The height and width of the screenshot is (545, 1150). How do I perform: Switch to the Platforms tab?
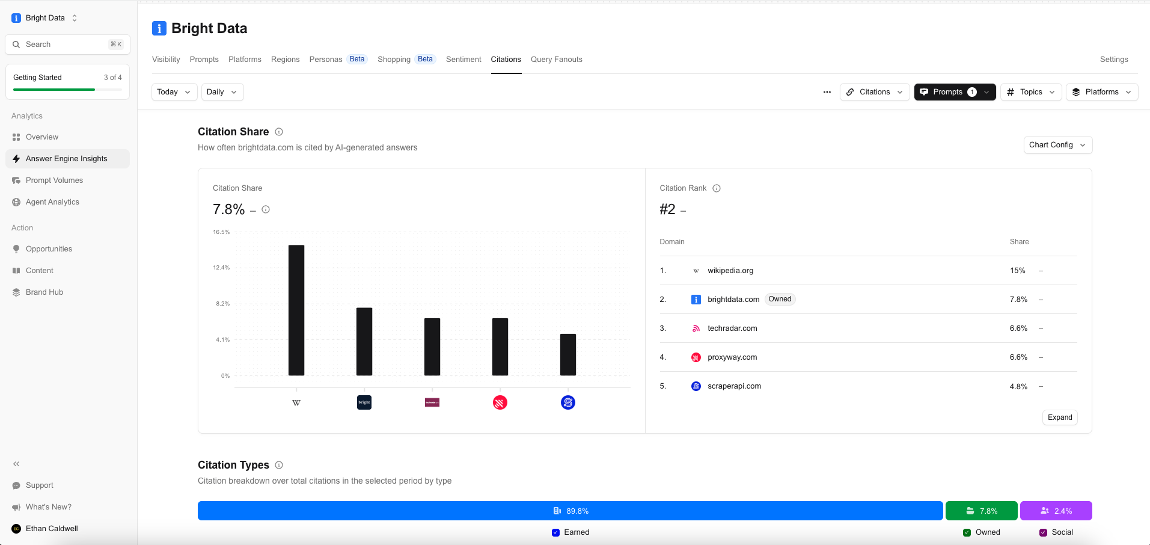[x=245, y=60]
